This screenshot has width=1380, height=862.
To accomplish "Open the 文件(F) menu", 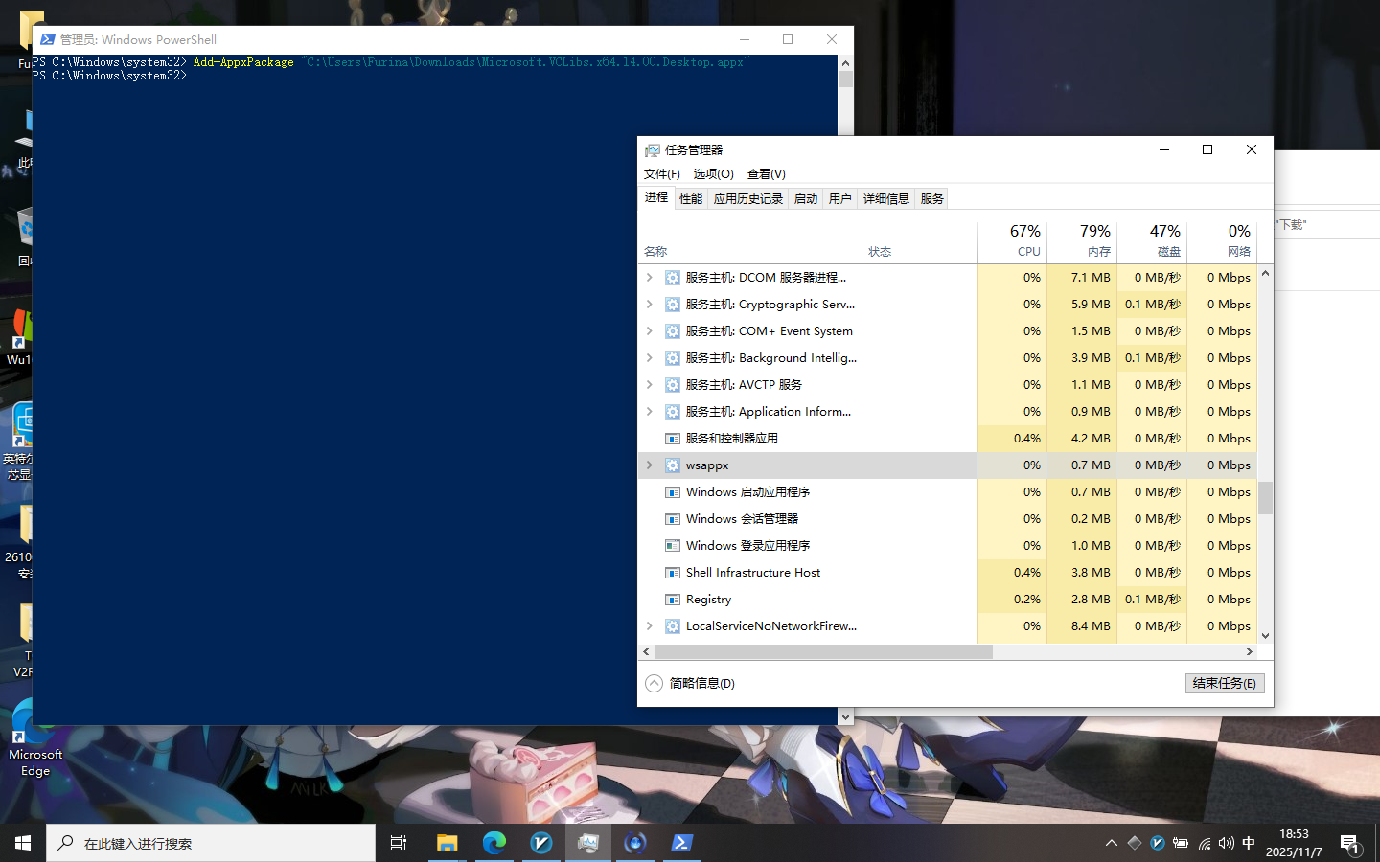I will pyautogui.click(x=661, y=174).
